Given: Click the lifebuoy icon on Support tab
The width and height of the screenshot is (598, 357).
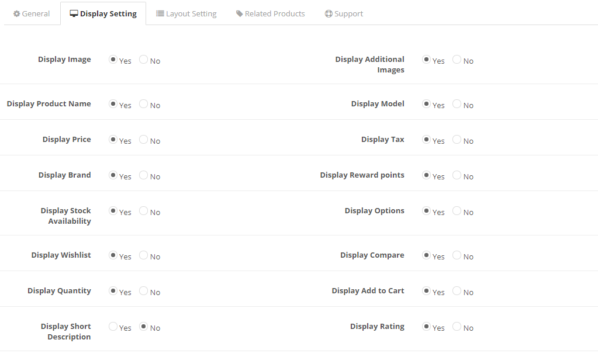Looking at the screenshot, I should 329,13.
